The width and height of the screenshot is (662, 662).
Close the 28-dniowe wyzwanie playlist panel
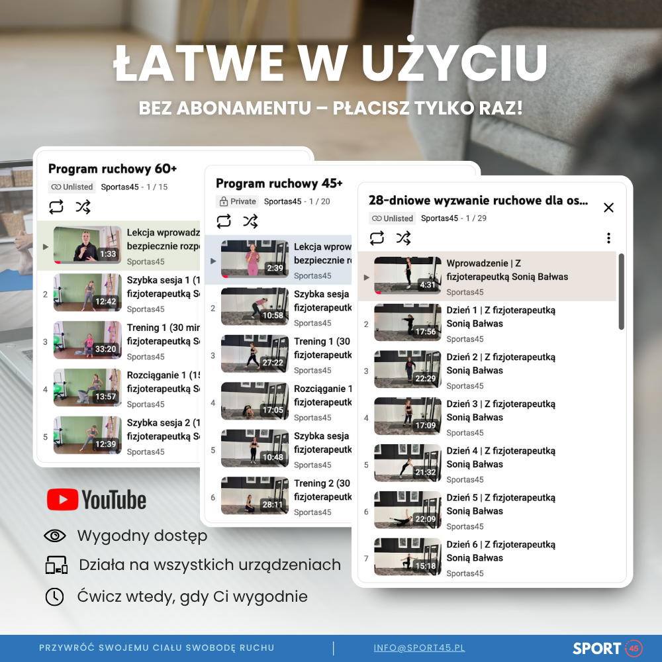[608, 207]
